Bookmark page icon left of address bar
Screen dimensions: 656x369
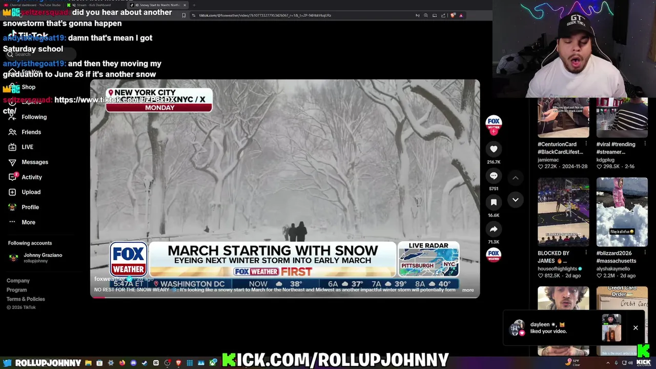[x=183, y=15]
